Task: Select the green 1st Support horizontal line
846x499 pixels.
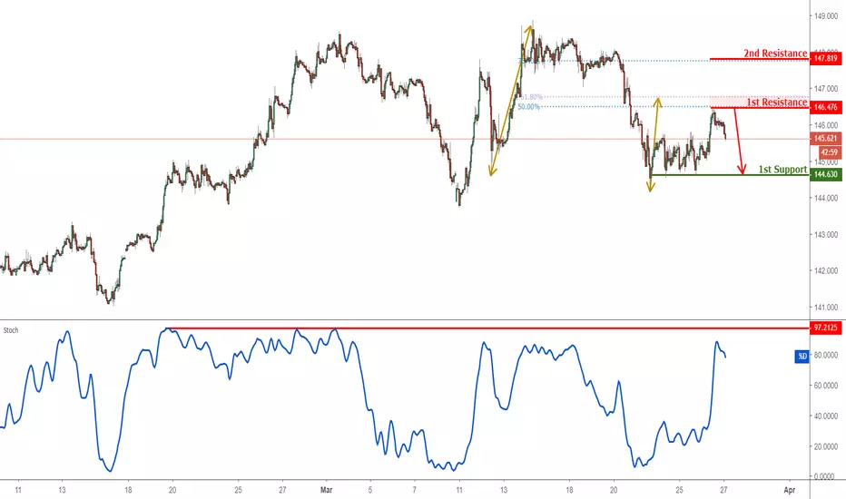Action: click(730, 175)
